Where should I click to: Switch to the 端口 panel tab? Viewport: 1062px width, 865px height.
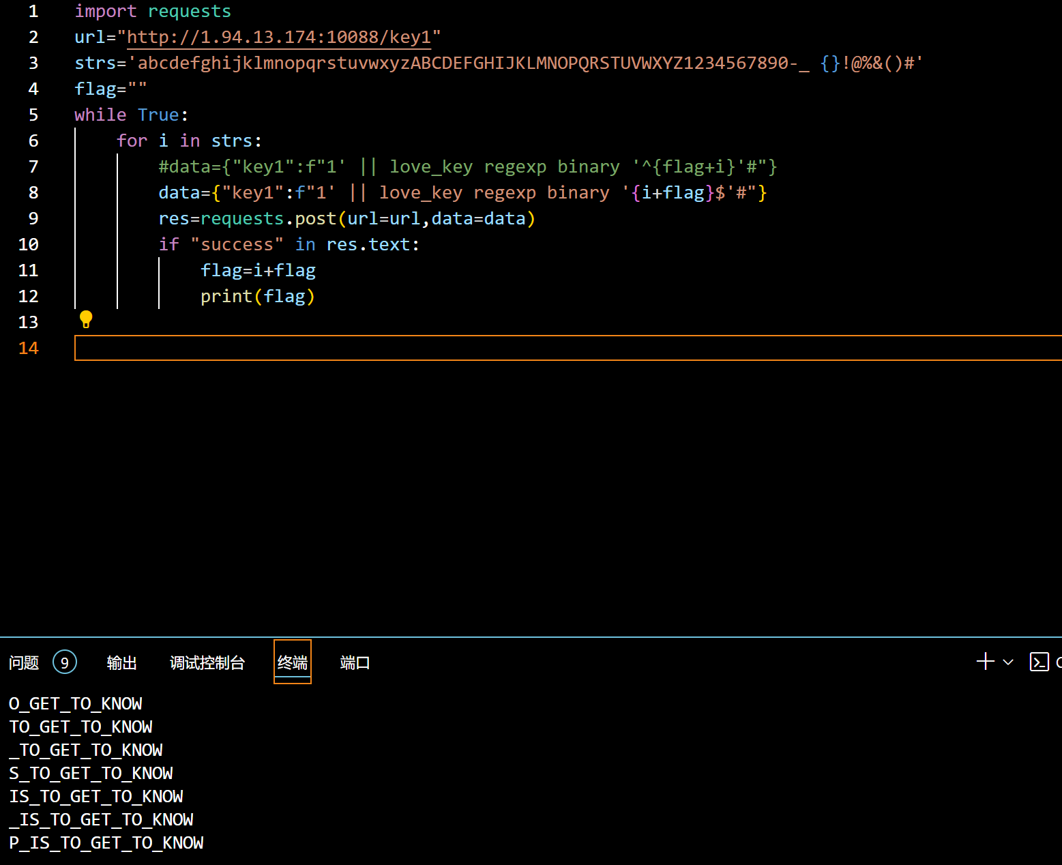[x=355, y=662]
